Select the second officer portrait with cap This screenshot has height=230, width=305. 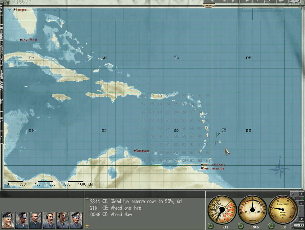click(x=21, y=220)
